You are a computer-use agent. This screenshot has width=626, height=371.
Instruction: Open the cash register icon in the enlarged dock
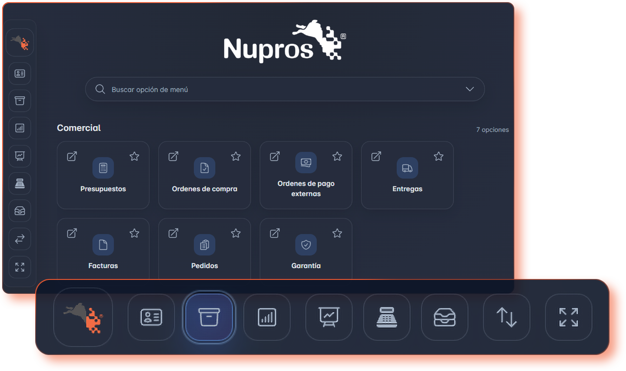pyautogui.click(x=387, y=317)
